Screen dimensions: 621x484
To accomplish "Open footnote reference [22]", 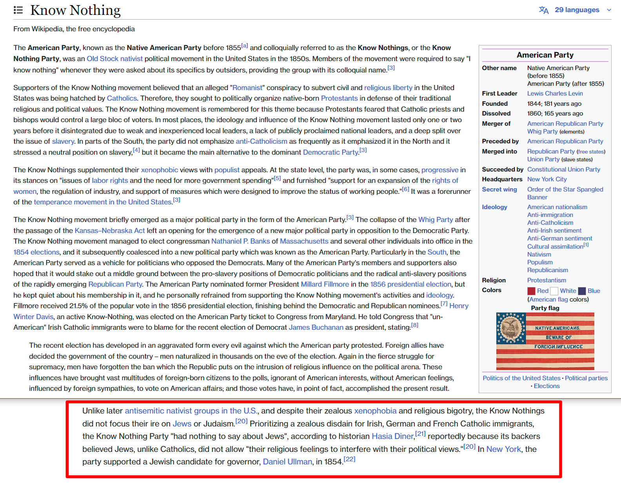I will (x=349, y=459).
